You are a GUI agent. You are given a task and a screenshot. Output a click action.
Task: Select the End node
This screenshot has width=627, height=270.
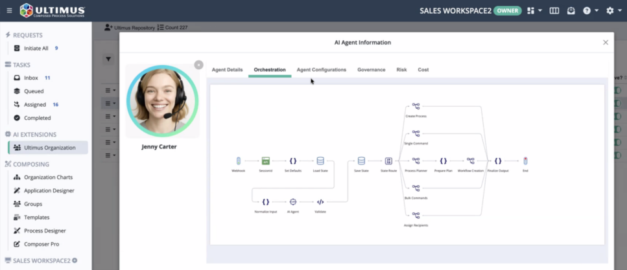[525, 161]
